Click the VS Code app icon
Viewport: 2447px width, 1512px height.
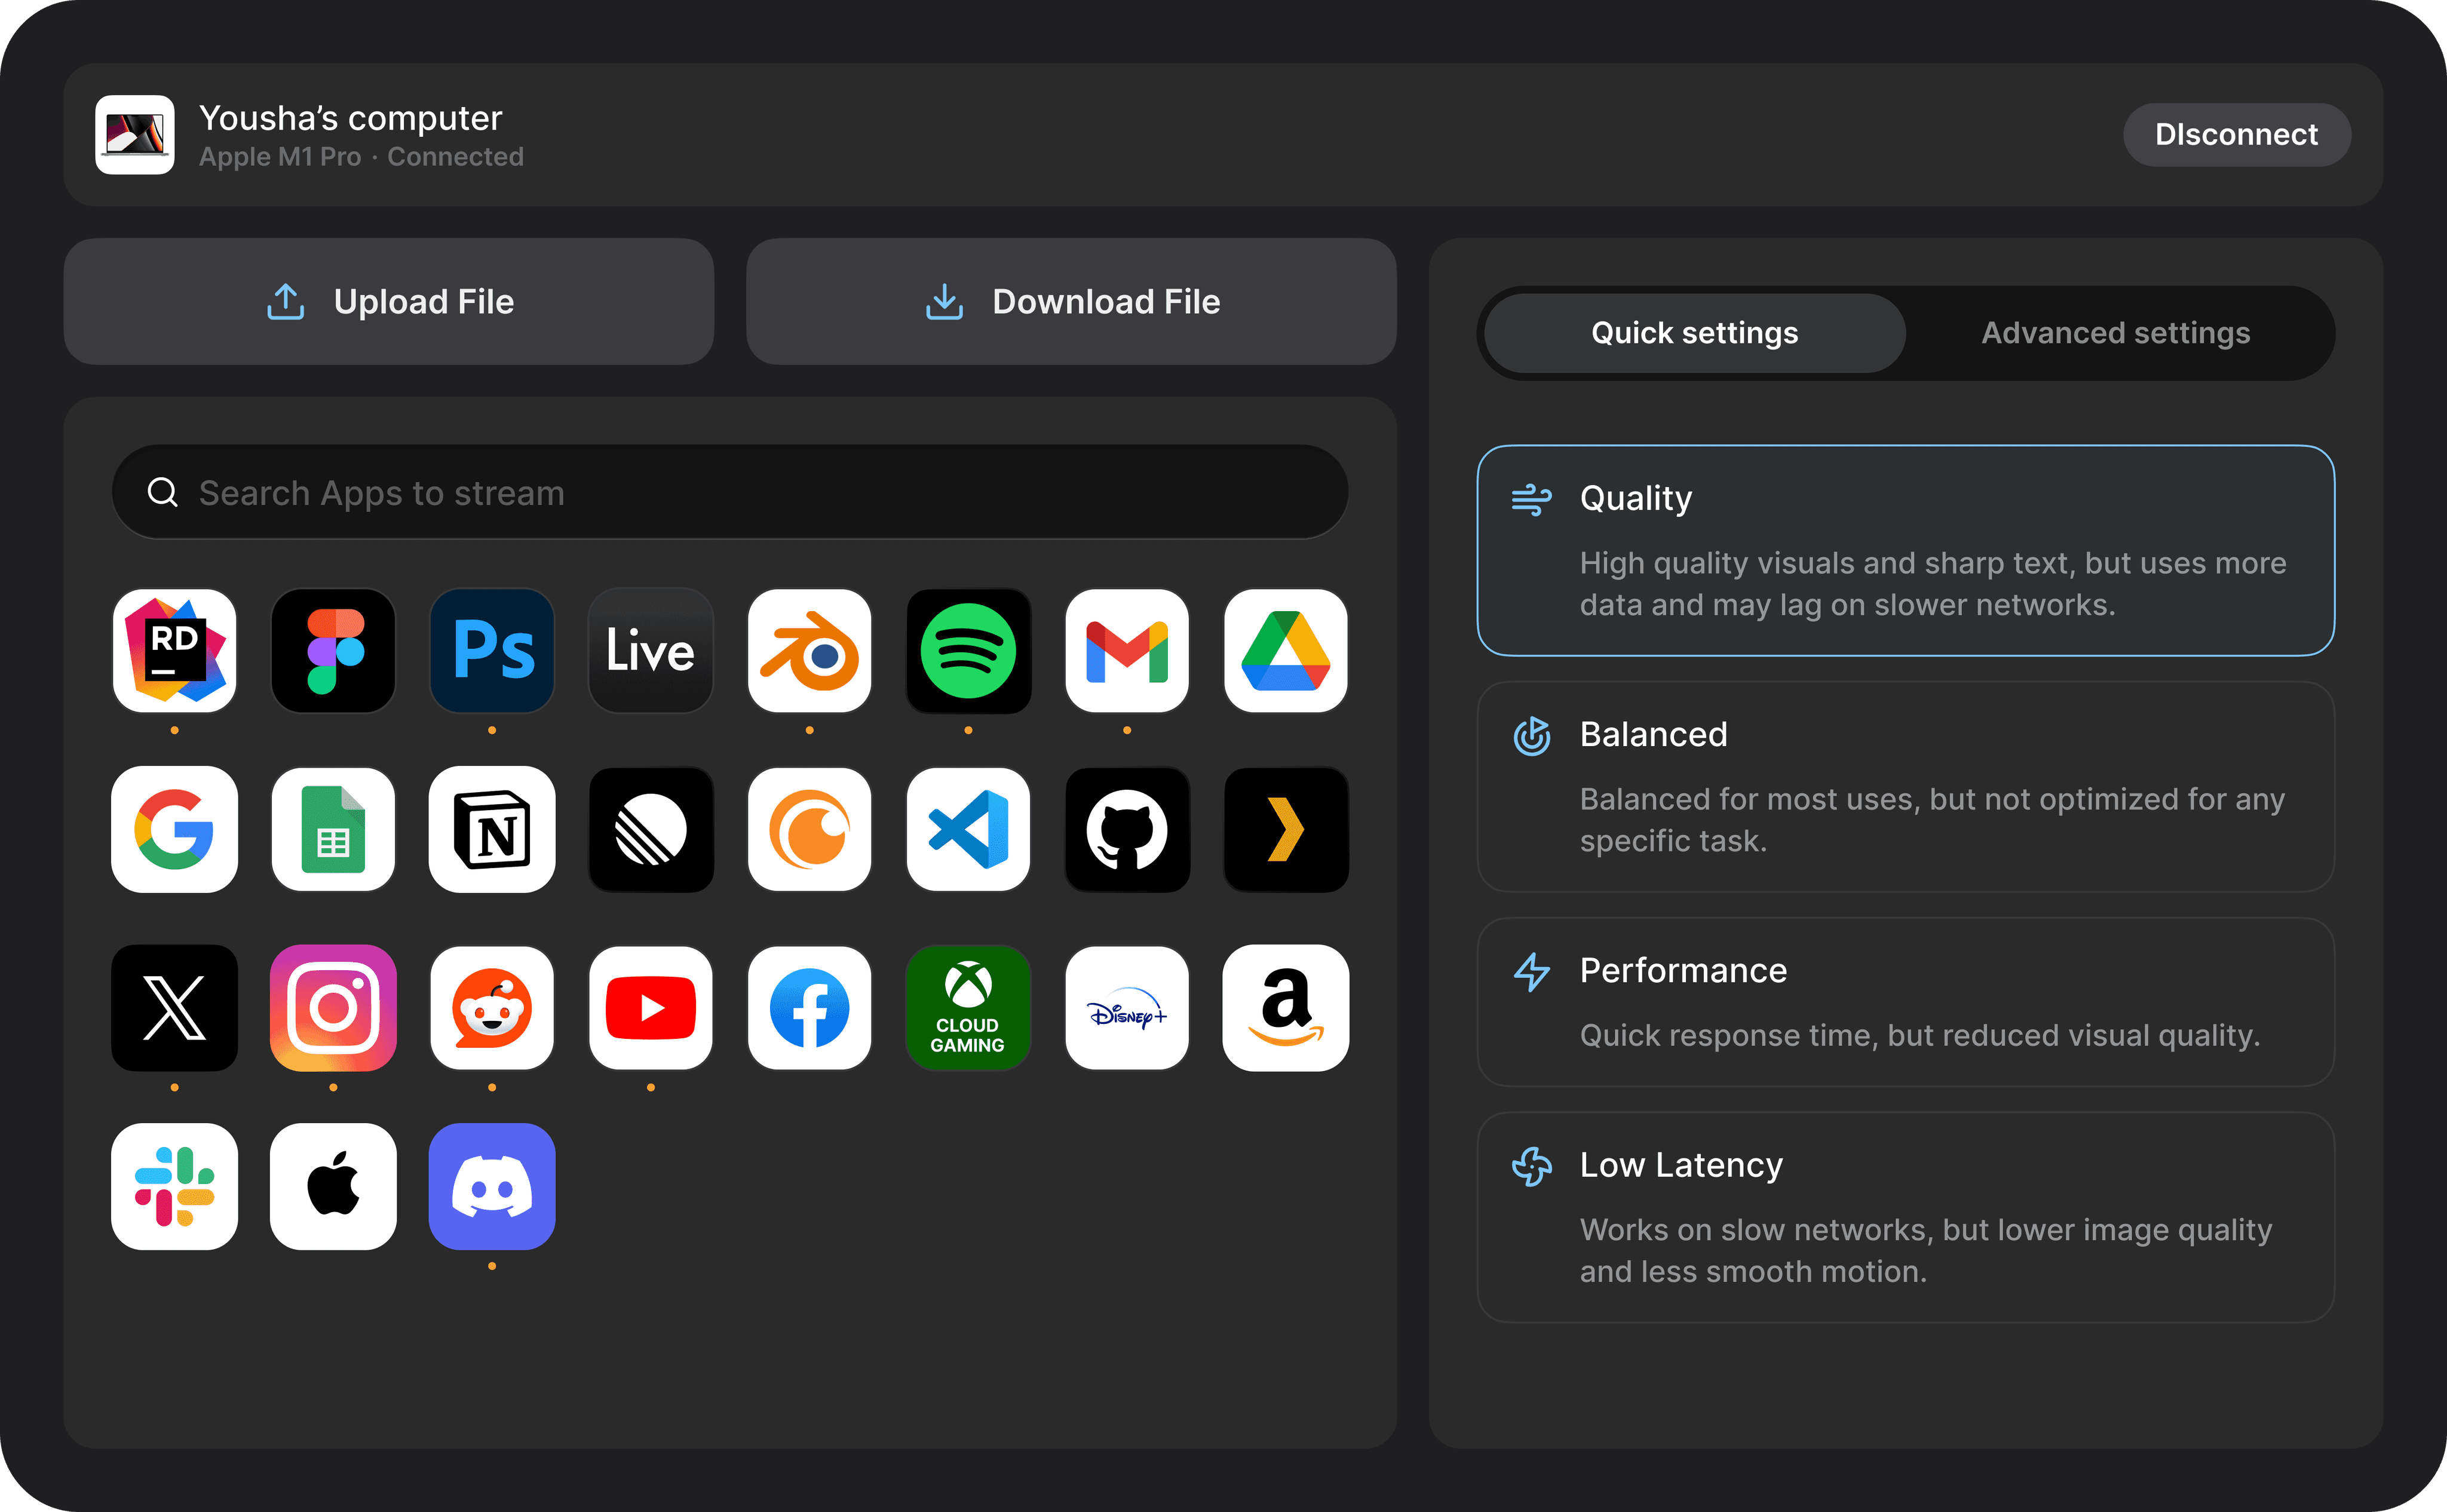pos(968,830)
